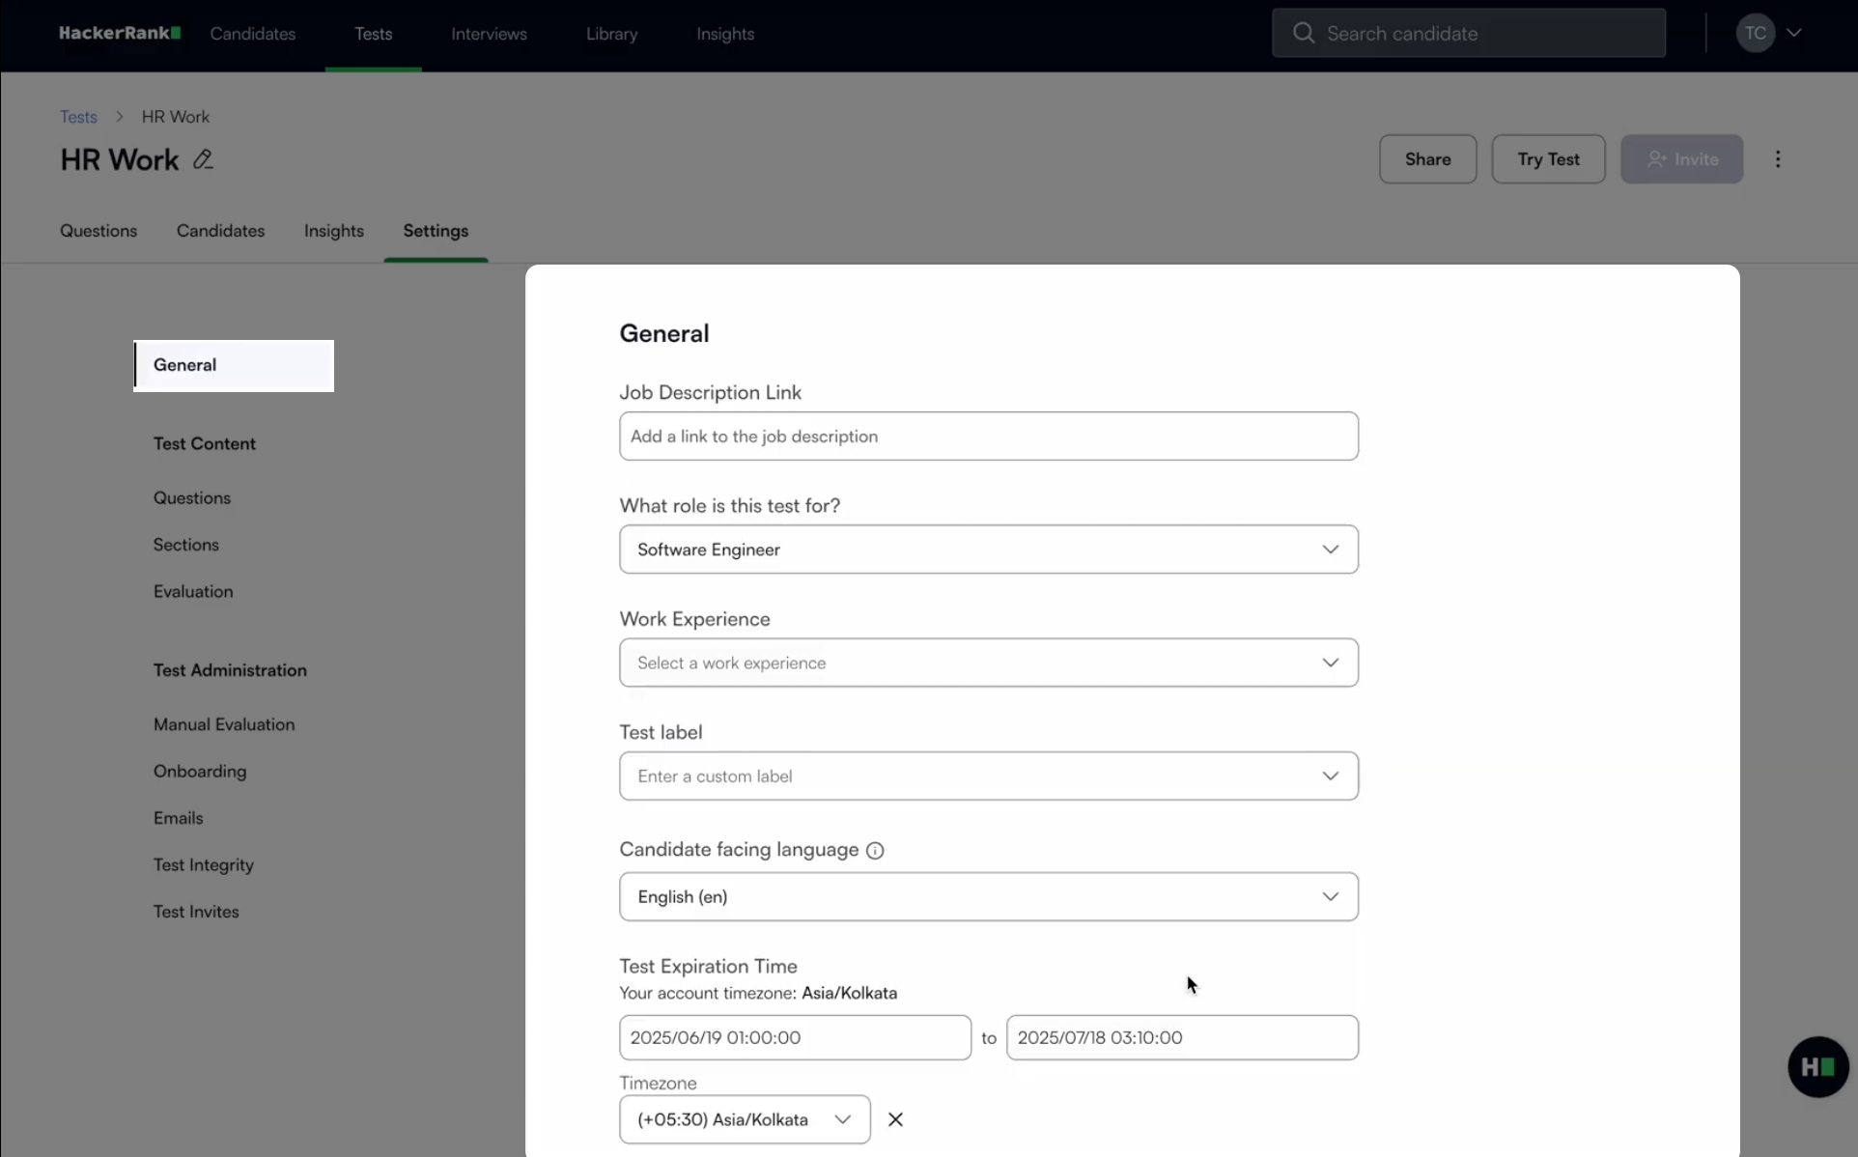Click info icon next to Candidate facing language

point(875,851)
